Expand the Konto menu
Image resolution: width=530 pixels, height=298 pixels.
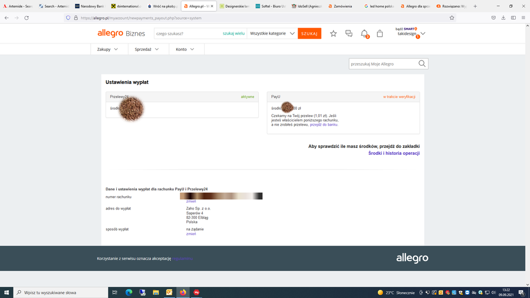coord(185,49)
